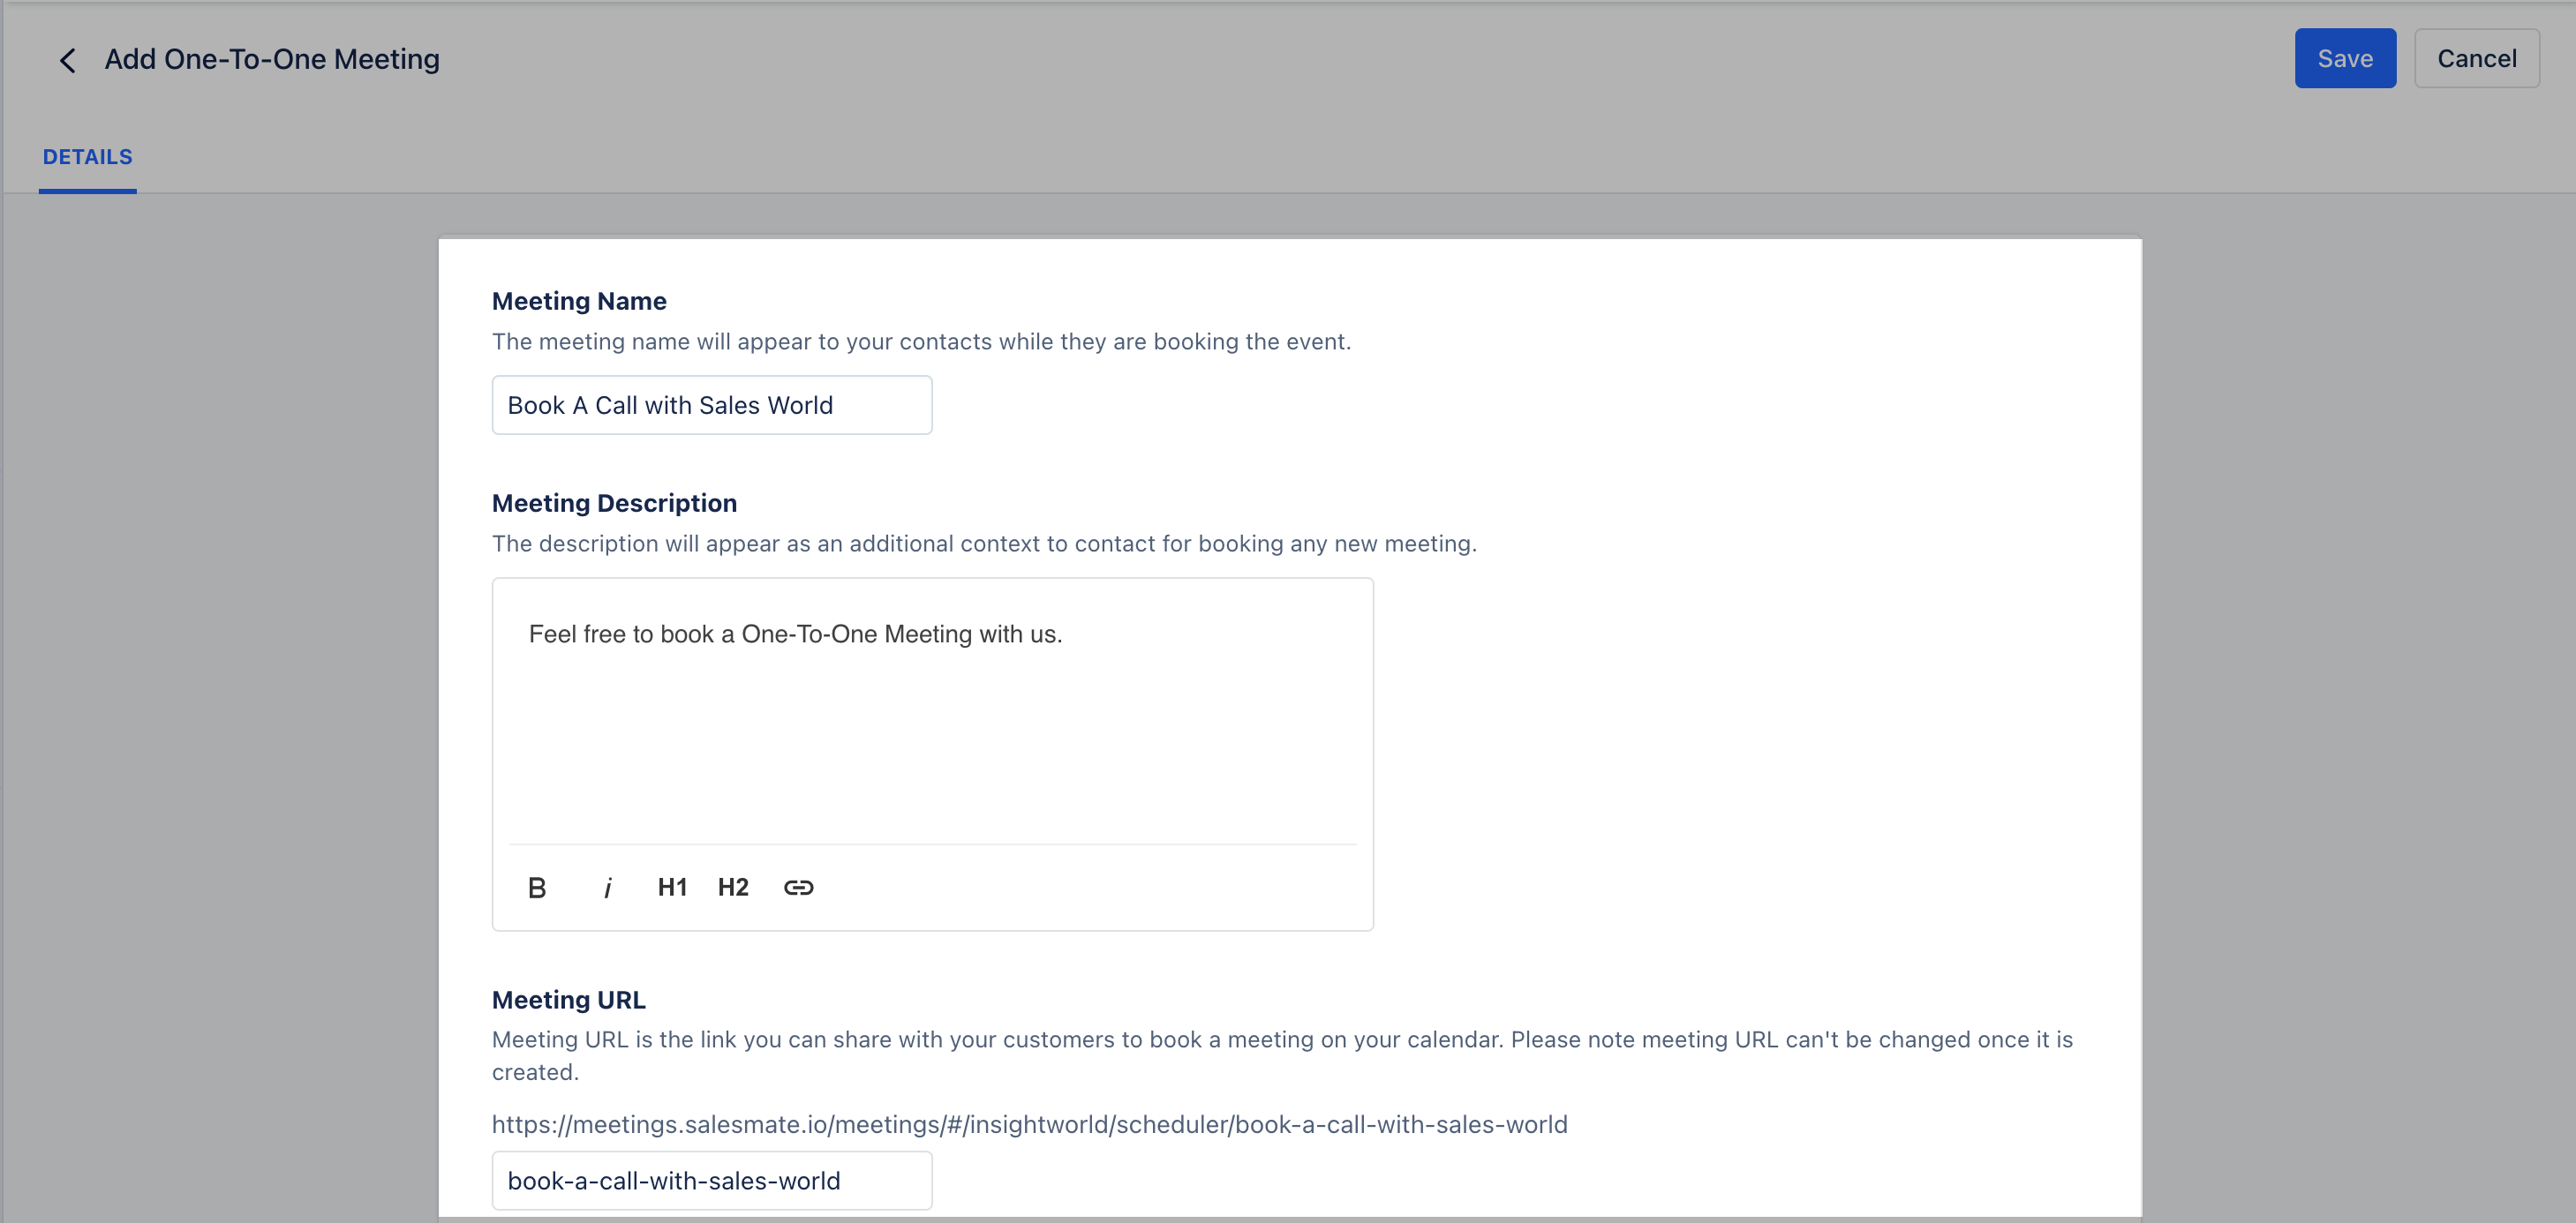This screenshot has width=2576, height=1223.
Task: Save the one-to-one meeting
Action: (x=2344, y=59)
